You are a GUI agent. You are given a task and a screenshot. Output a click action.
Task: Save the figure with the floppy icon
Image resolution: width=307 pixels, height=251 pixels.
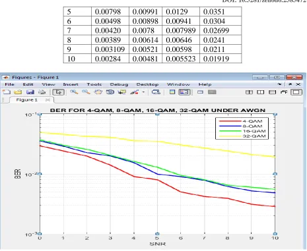30,92
